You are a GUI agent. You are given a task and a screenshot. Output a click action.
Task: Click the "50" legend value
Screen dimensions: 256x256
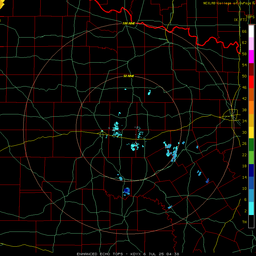pyautogui.click(x=244, y=76)
